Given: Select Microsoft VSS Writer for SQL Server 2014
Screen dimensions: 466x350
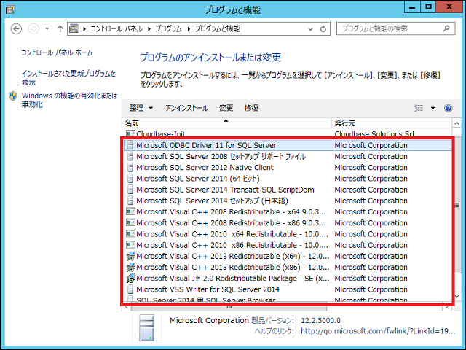Looking at the screenshot, I should pyautogui.click(x=287, y=289).
